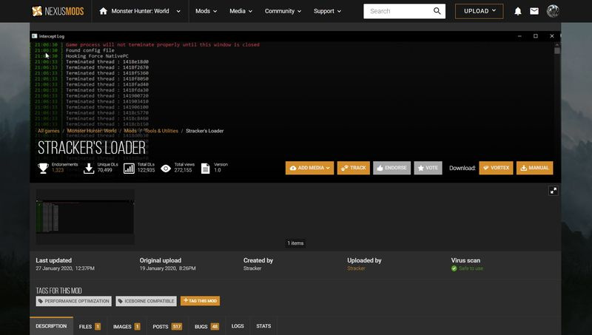Focus the Search input field
The image size is (592, 335).
coord(398,11)
